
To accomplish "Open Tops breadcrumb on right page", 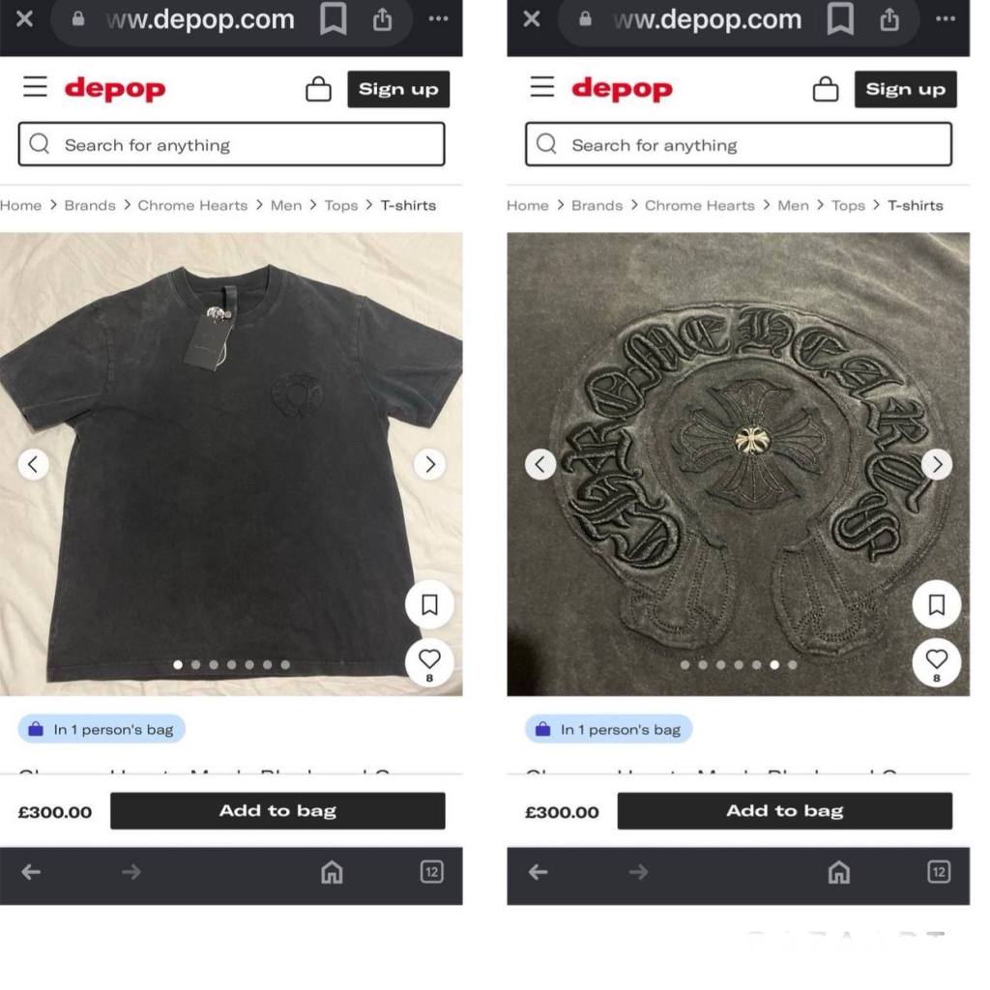I will (848, 205).
